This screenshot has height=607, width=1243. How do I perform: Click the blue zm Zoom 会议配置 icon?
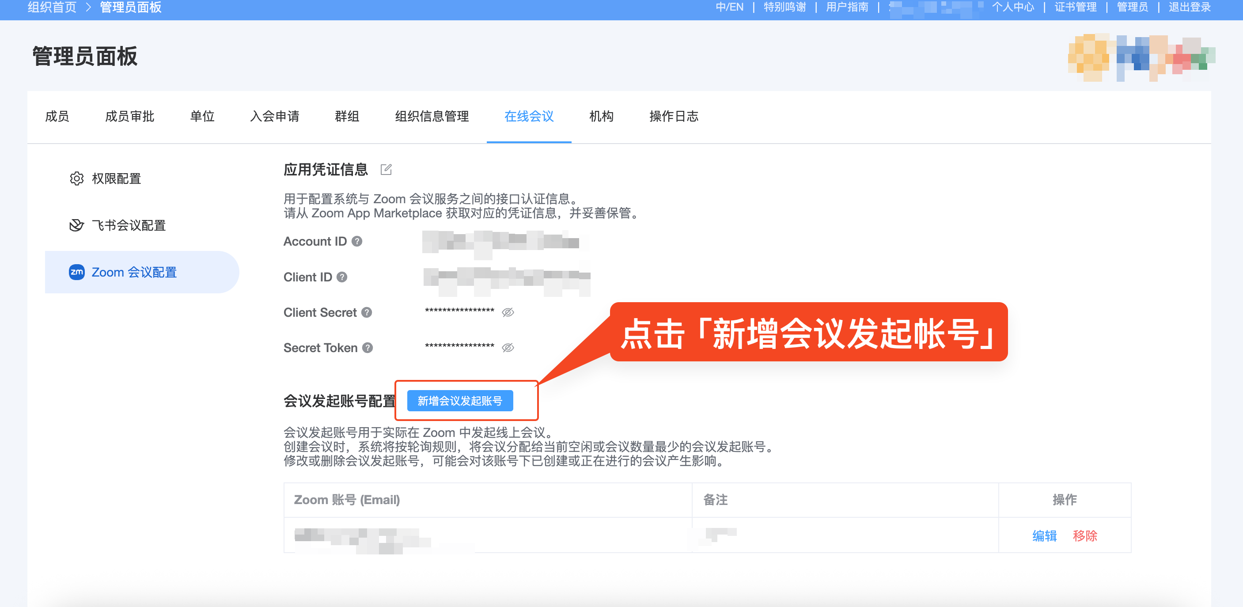pyautogui.click(x=76, y=272)
